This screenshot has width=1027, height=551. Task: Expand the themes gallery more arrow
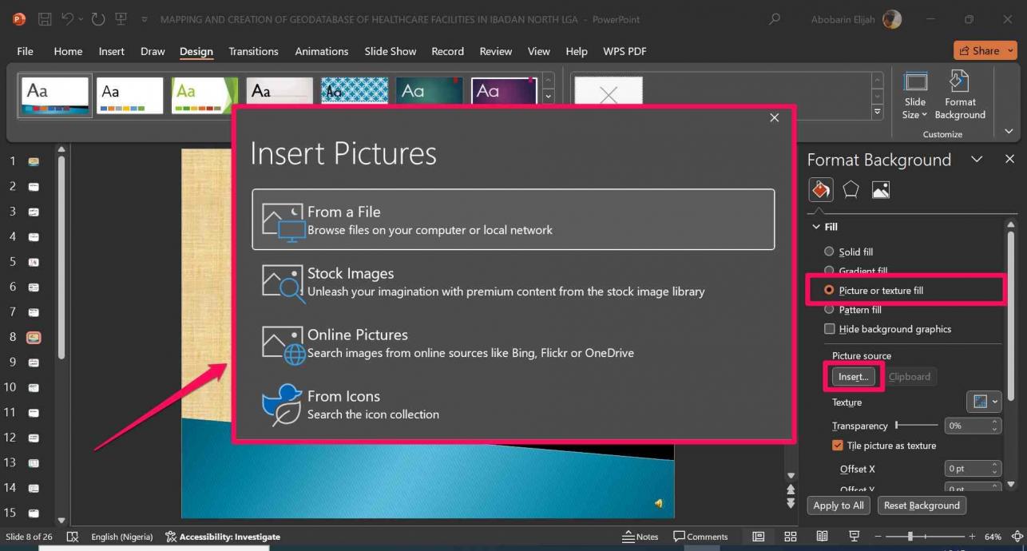click(548, 97)
